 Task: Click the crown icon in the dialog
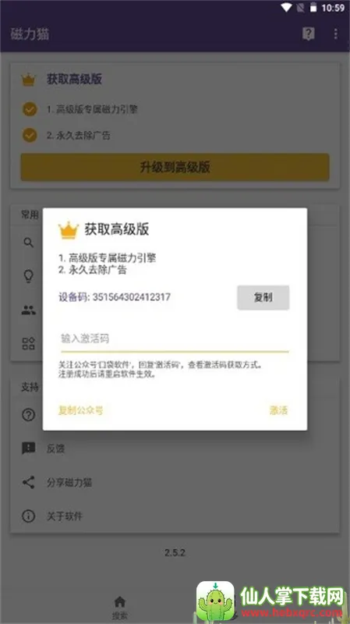pyautogui.click(x=69, y=230)
